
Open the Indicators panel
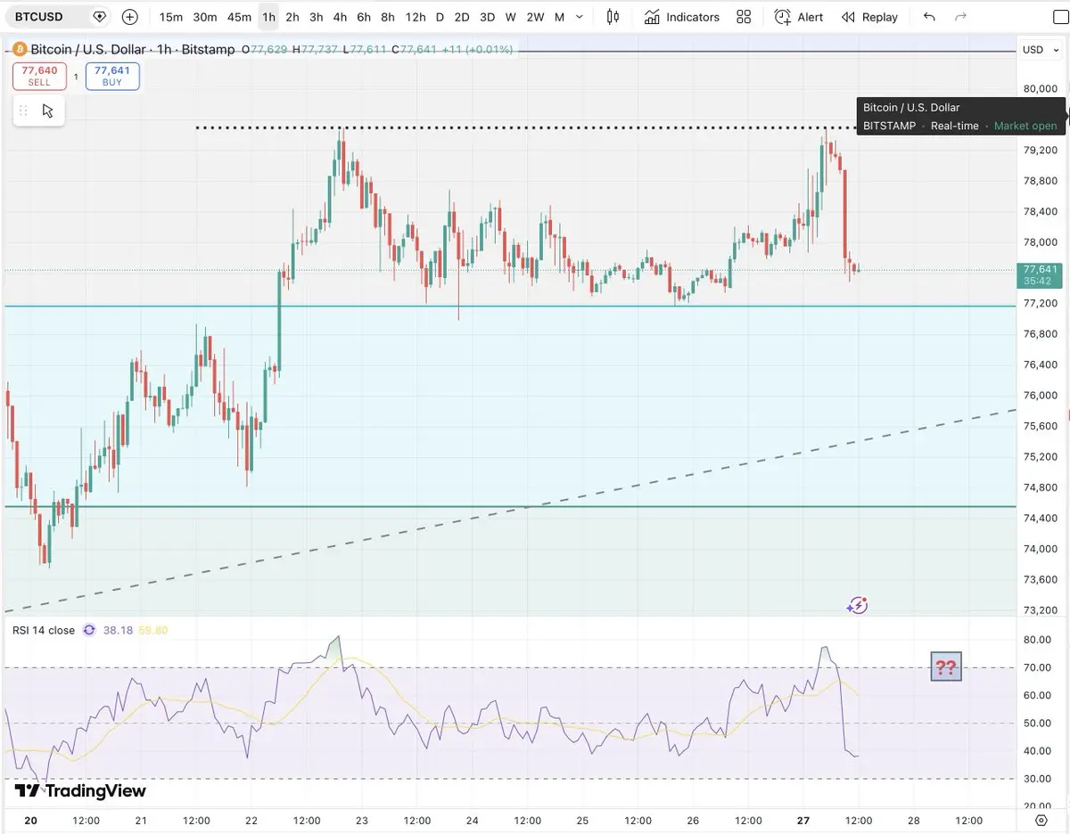point(682,17)
